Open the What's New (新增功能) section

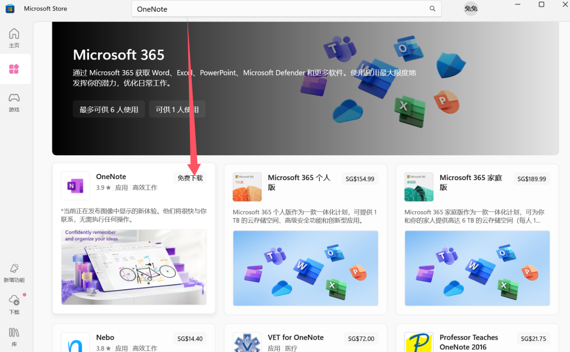[x=14, y=273]
